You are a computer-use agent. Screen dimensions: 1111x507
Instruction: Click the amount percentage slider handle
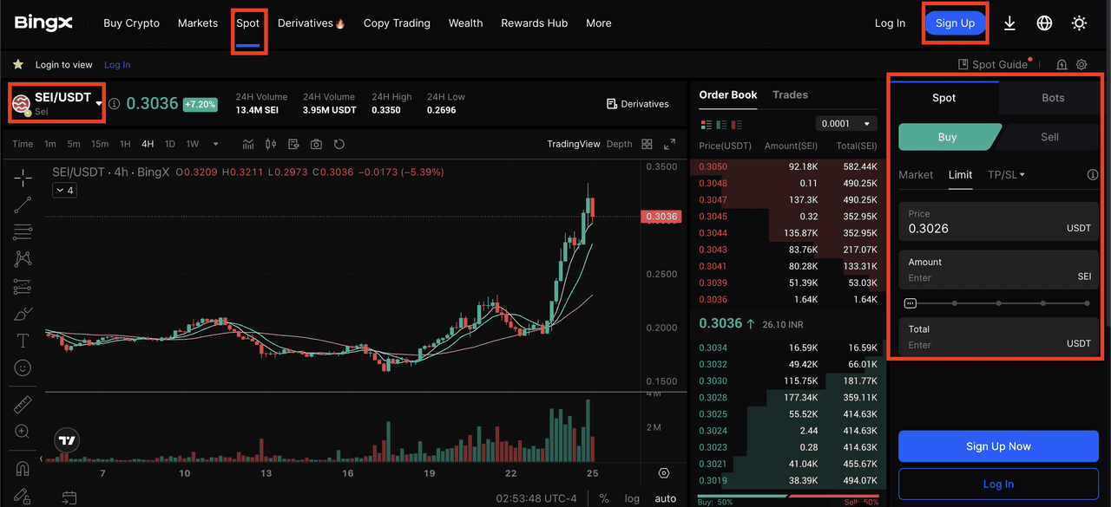910,303
